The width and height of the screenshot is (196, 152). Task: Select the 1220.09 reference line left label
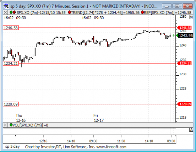(11, 104)
